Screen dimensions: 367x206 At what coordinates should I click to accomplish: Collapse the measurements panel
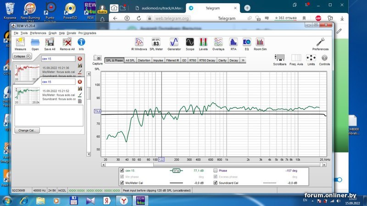pos(22,56)
